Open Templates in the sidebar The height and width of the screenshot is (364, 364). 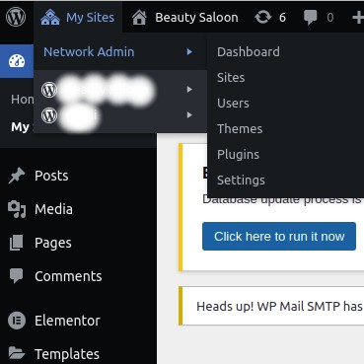pos(67,354)
